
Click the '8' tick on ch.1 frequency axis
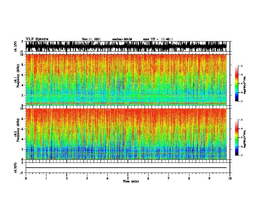pos(23,65)
